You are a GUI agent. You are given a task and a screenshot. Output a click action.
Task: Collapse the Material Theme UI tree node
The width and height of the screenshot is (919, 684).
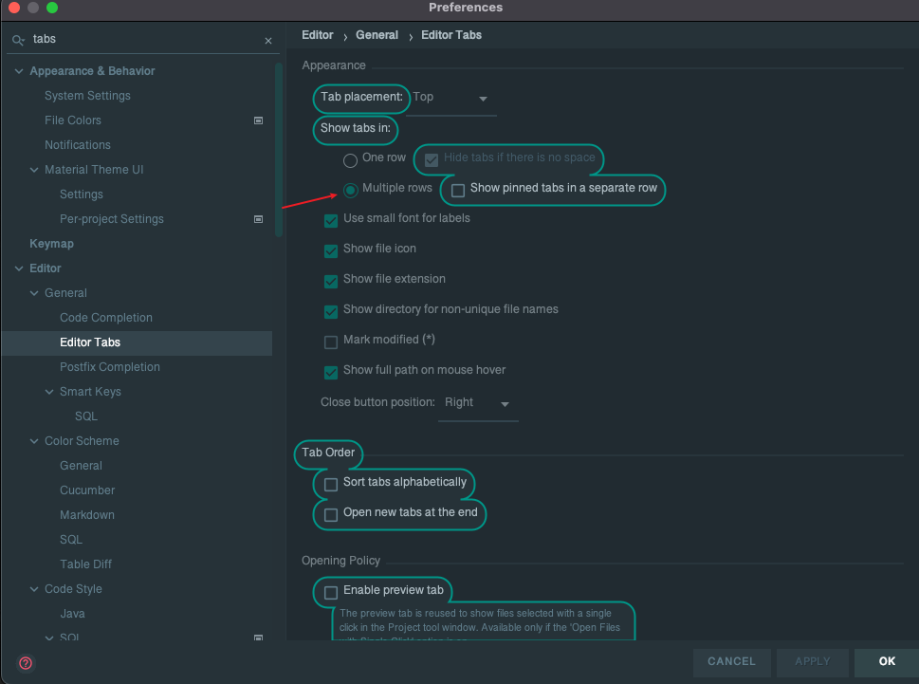(35, 170)
